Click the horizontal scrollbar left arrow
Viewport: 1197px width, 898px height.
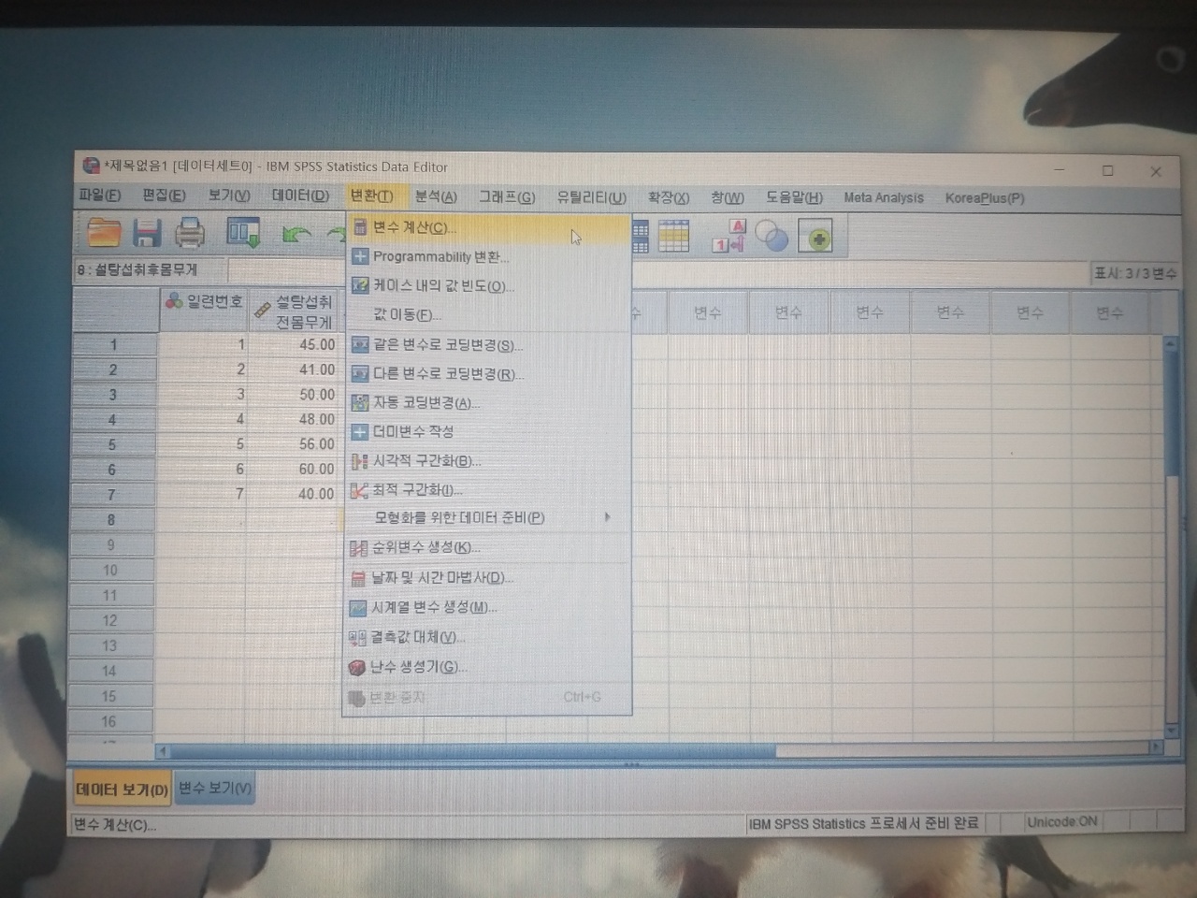pos(163,751)
